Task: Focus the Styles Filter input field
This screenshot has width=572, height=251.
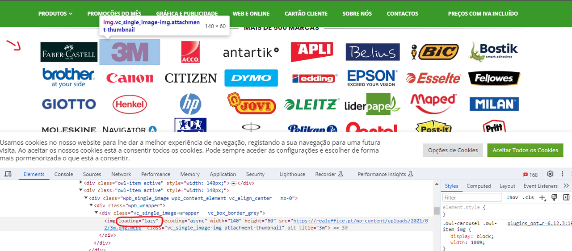Action: point(472,197)
